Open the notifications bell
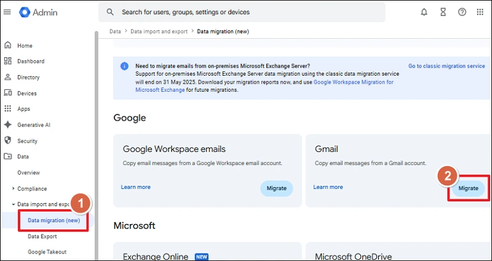The image size is (492, 261). tap(424, 12)
